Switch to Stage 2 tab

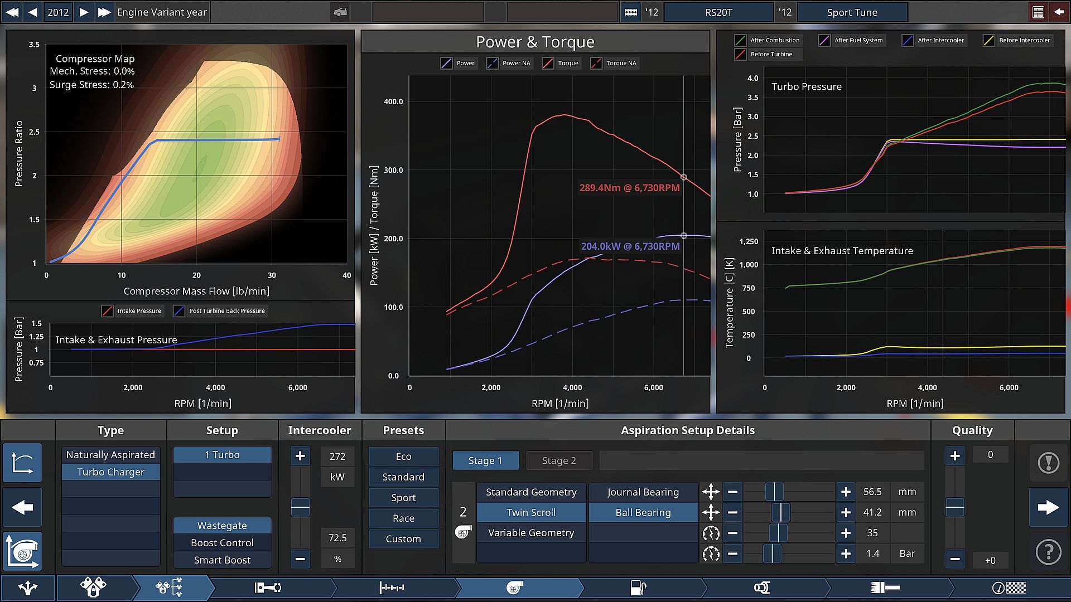point(558,460)
